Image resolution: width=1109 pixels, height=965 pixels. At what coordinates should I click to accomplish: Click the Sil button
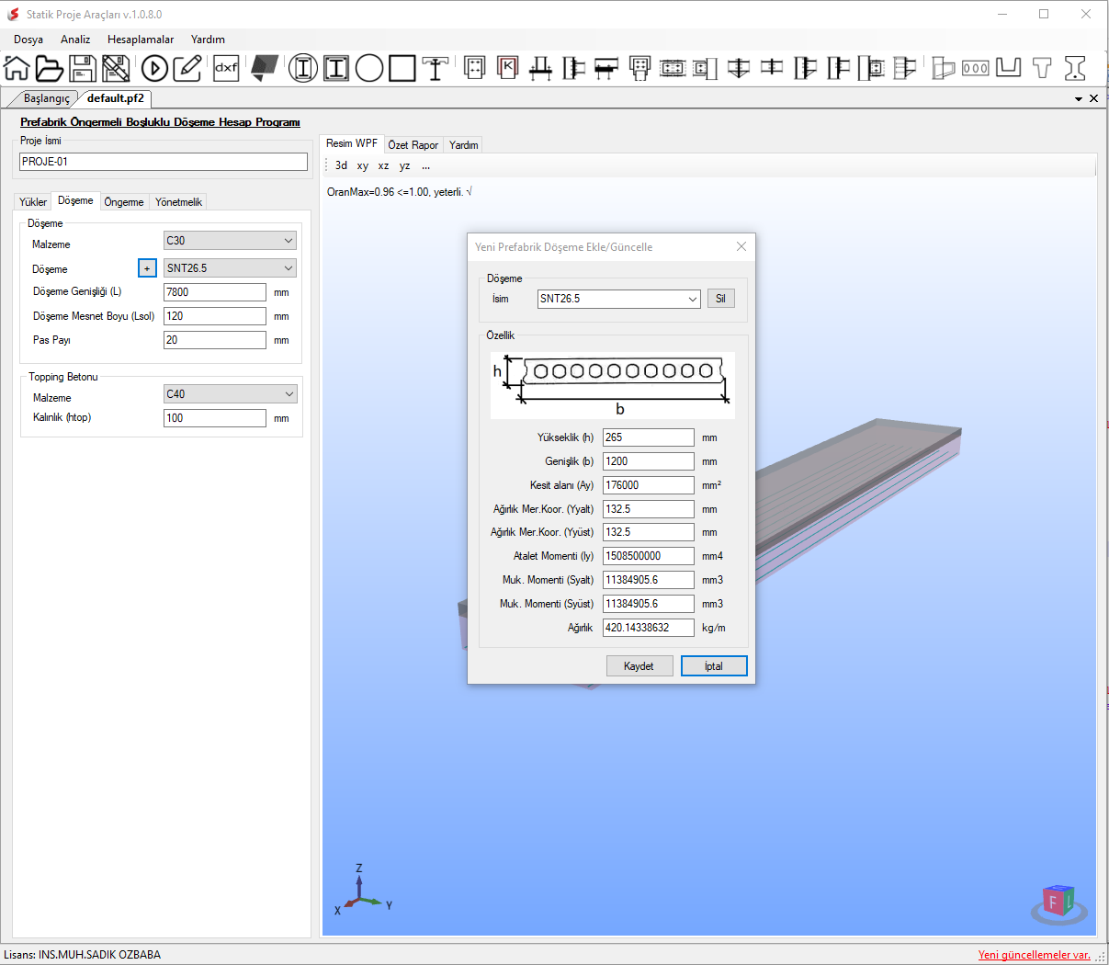(720, 299)
